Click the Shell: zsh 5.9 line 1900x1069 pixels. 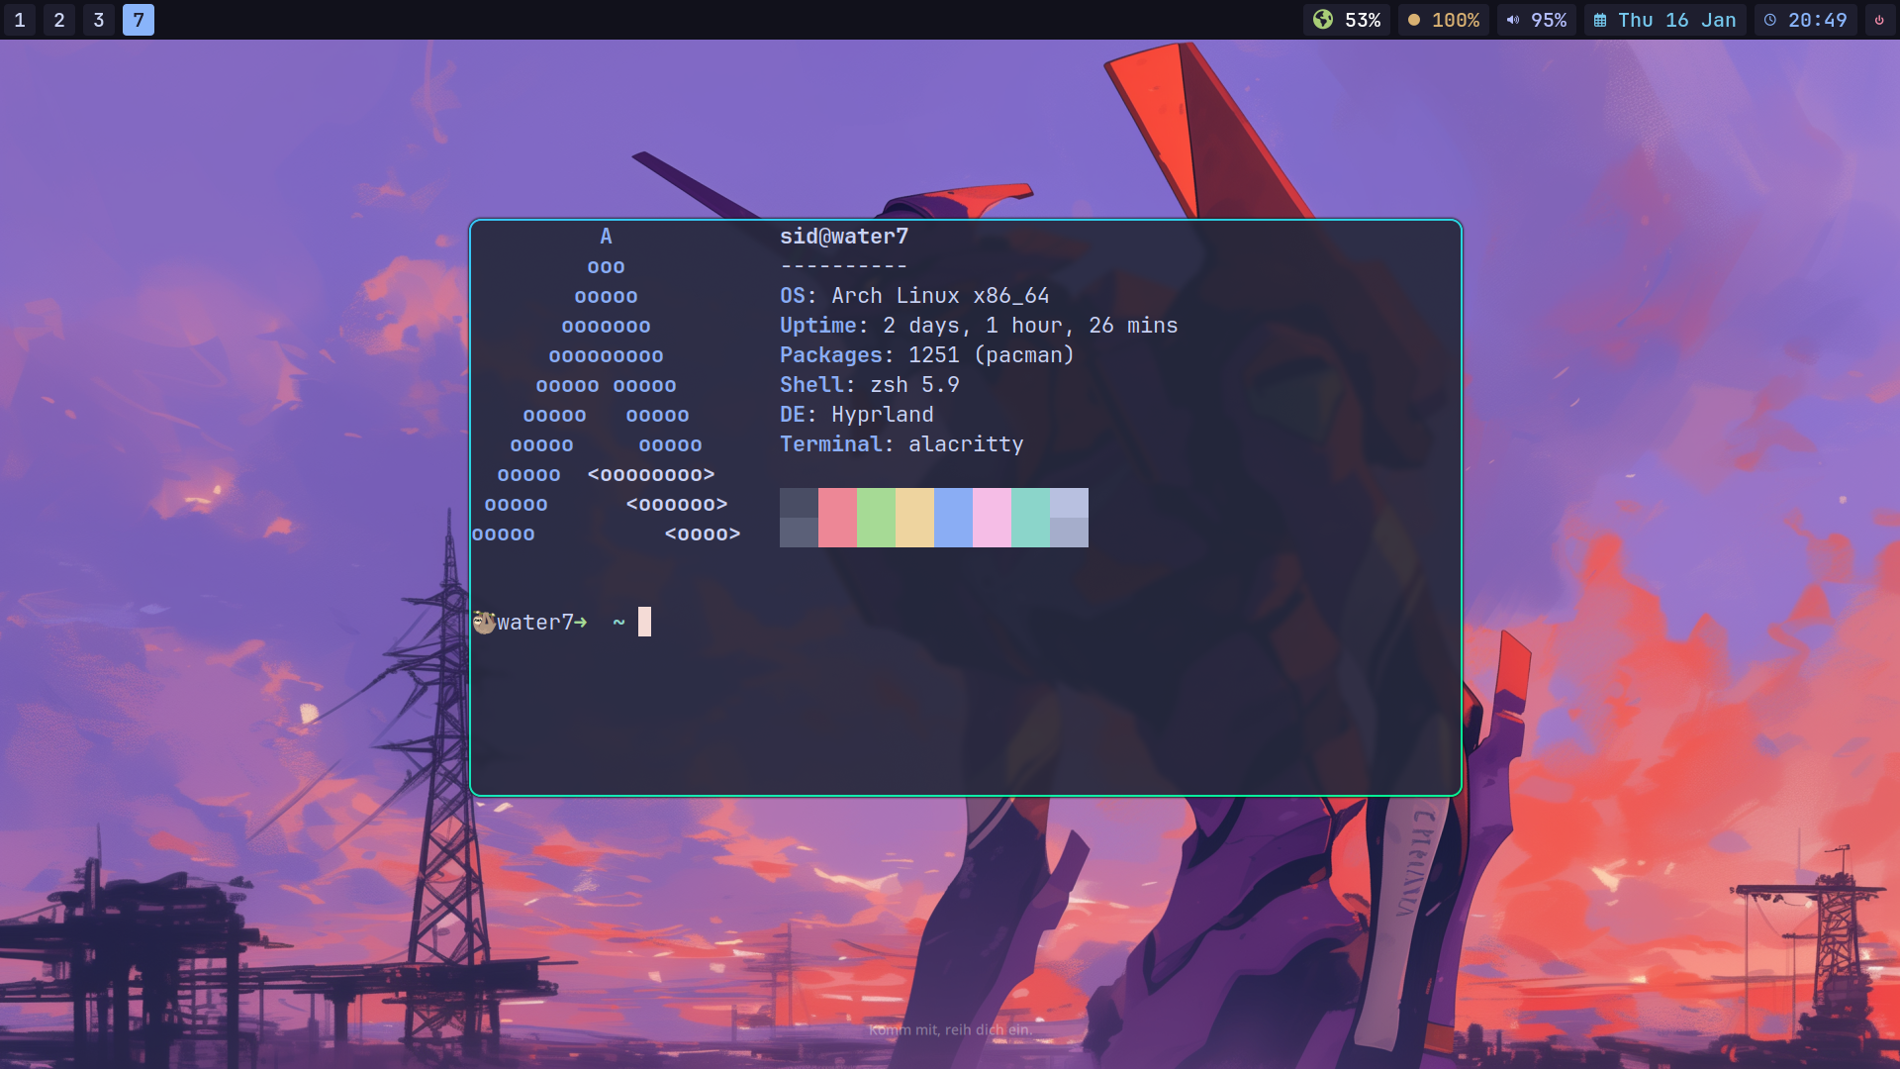870,385
